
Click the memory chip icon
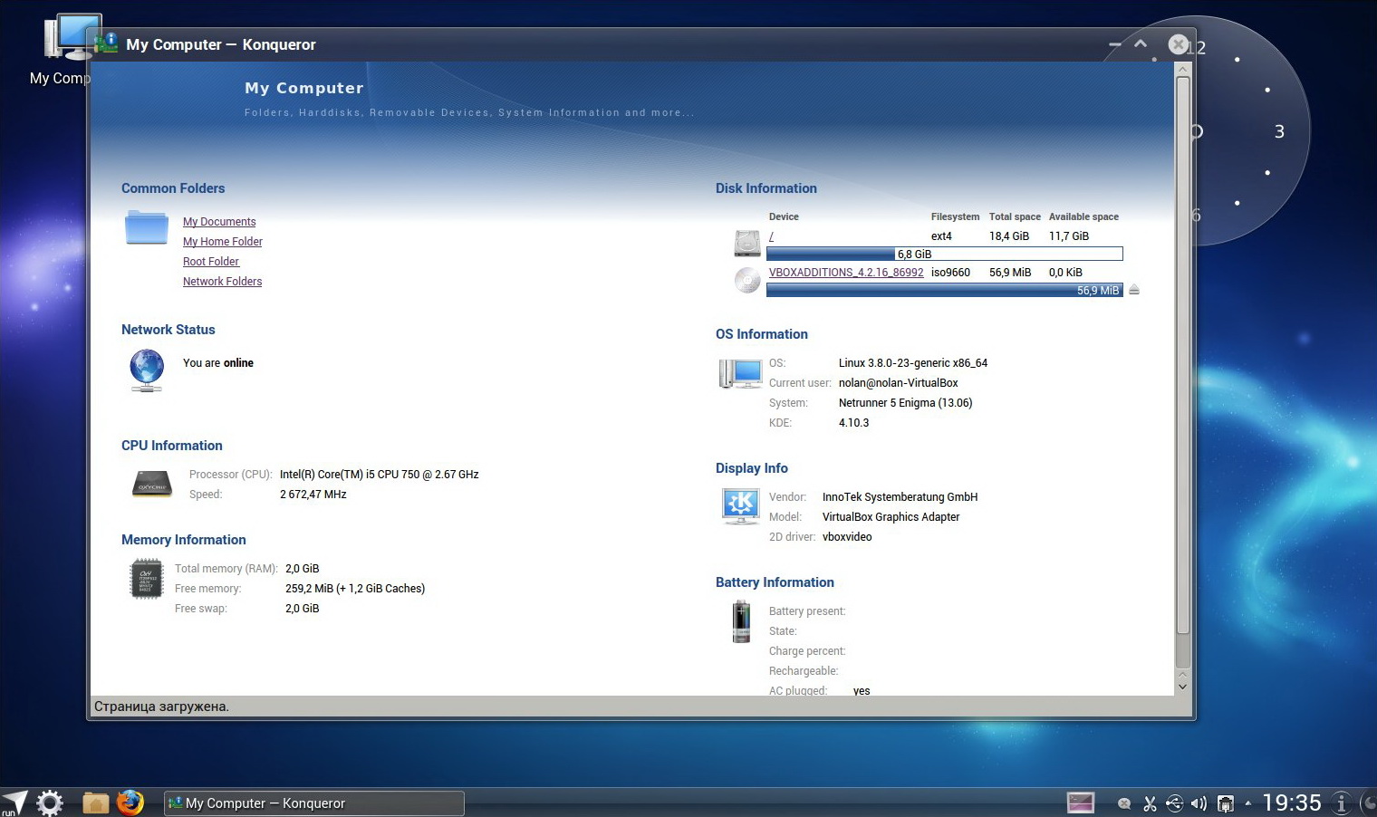click(x=147, y=579)
